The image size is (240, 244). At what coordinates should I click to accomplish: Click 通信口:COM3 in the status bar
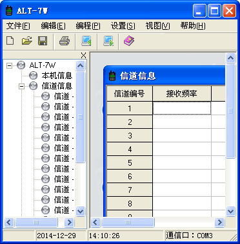(x=189, y=236)
